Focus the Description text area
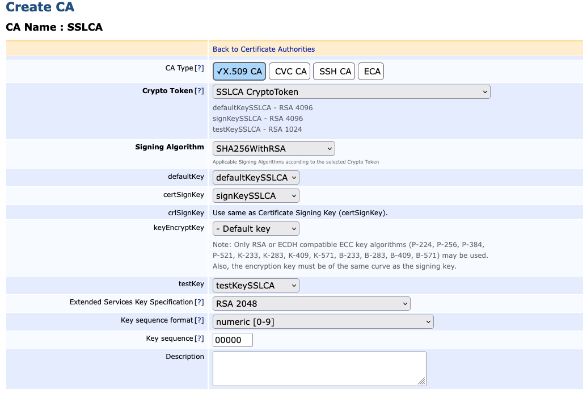The width and height of the screenshot is (587, 393). pos(319,369)
